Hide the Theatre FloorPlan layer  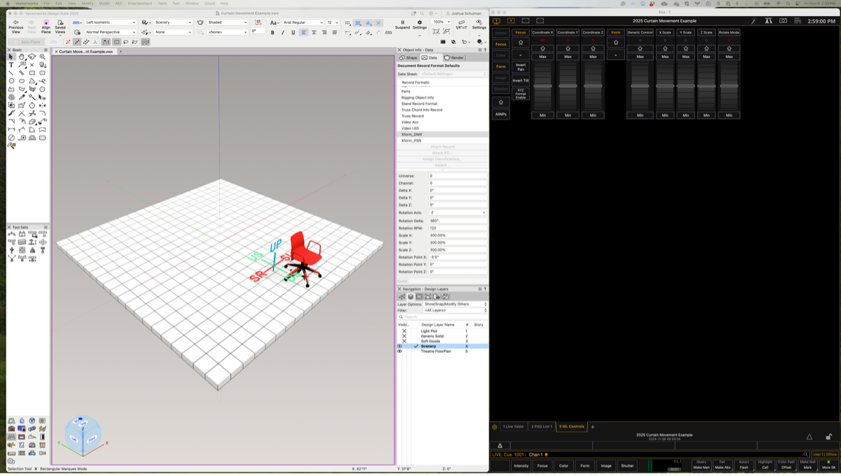400,351
